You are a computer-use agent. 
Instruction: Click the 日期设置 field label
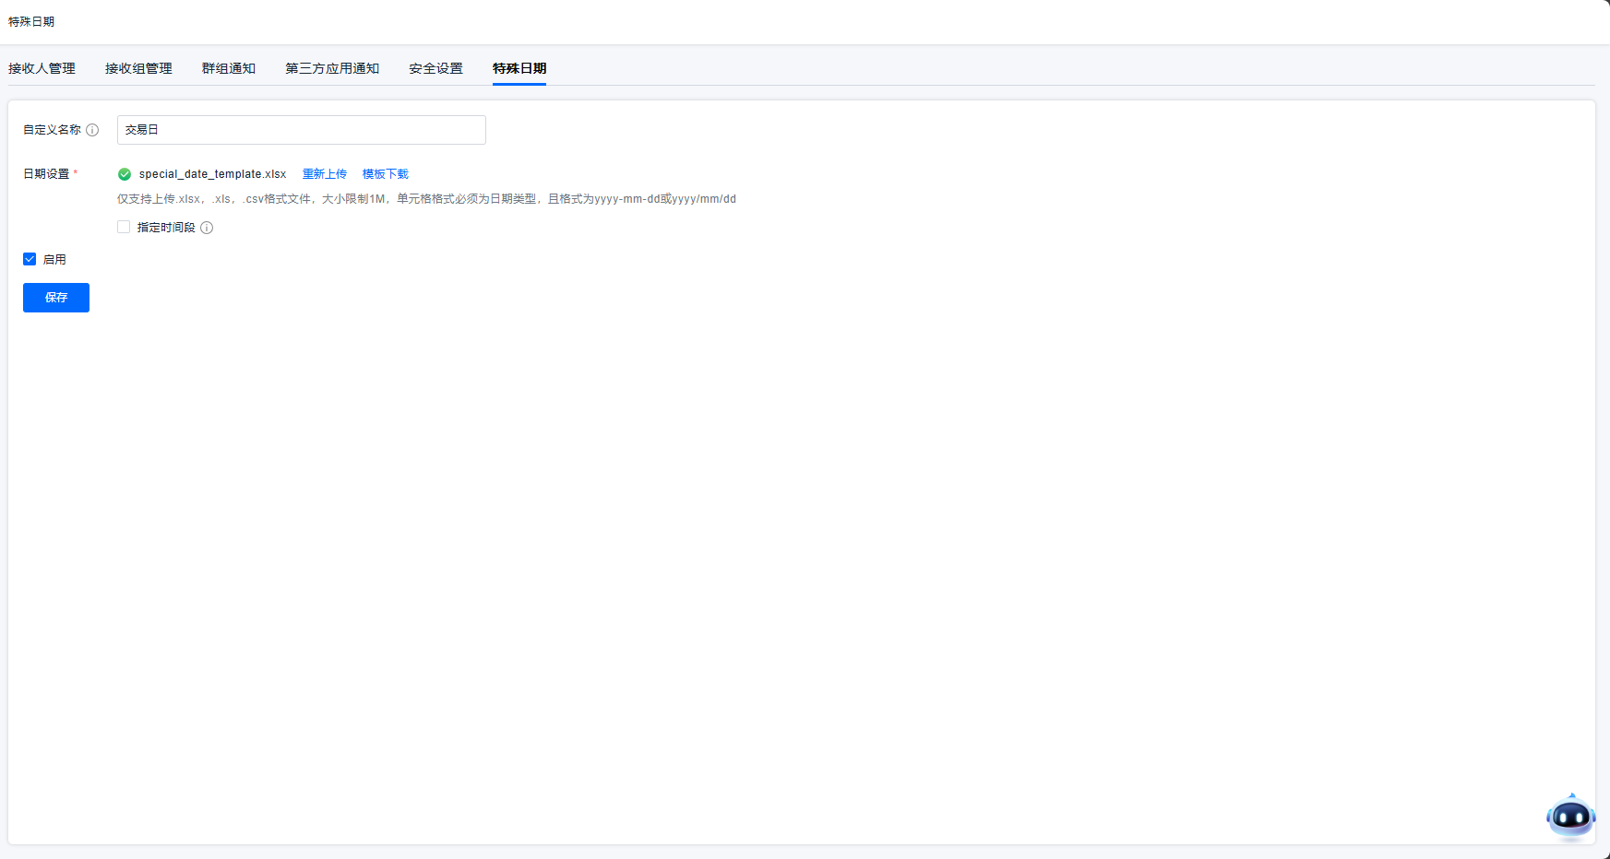46,174
